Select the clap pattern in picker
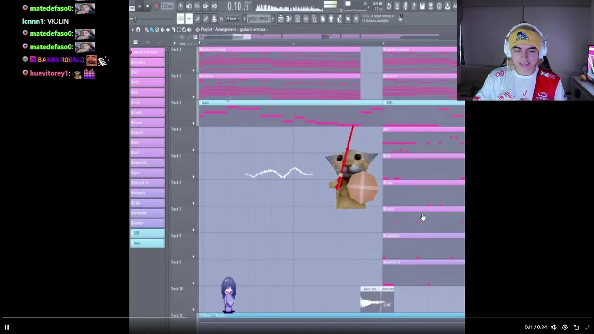594x334 pixels. click(148, 102)
